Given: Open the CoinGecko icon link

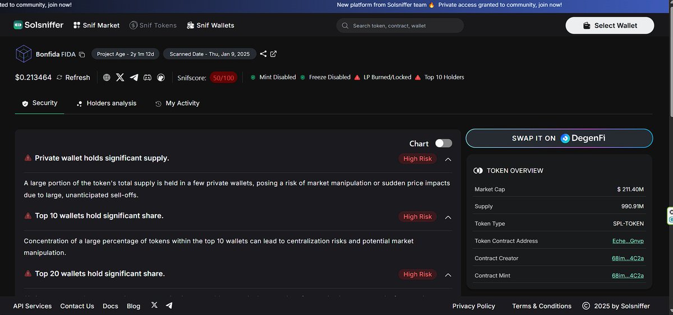Looking at the screenshot, I should pyautogui.click(x=161, y=78).
